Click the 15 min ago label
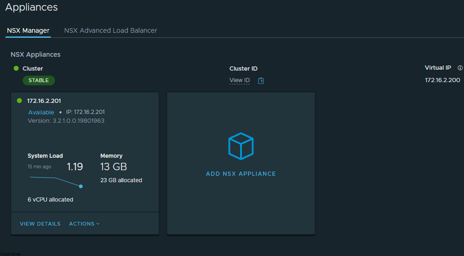Viewport: 464px width, 256px height. 39,167
